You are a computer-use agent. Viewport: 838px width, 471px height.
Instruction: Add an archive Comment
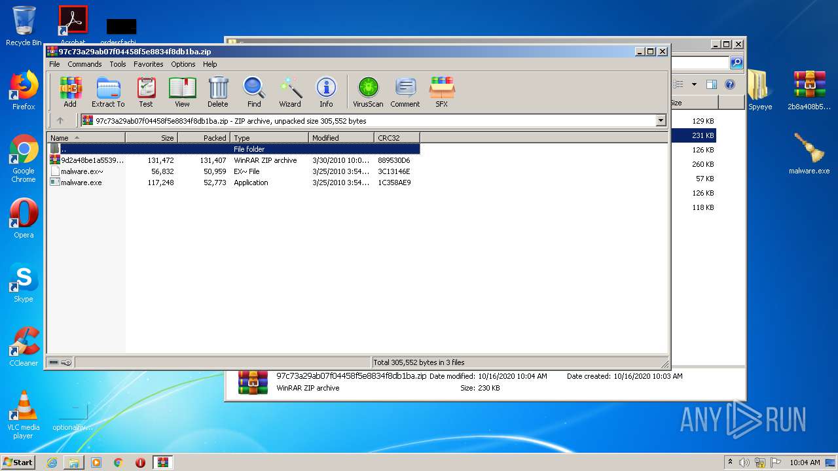click(405, 92)
